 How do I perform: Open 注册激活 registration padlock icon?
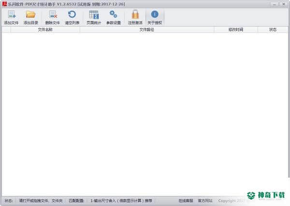click(135, 17)
